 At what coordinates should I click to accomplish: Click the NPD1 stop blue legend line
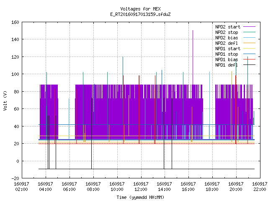[x=249, y=54]
